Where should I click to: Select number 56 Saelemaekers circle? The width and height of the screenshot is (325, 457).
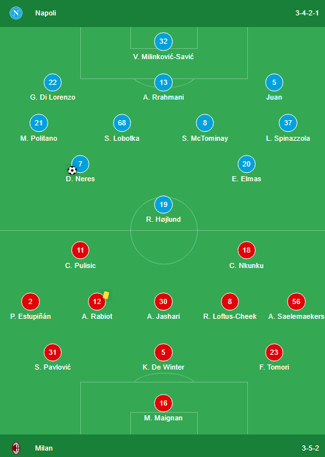(296, 301)
